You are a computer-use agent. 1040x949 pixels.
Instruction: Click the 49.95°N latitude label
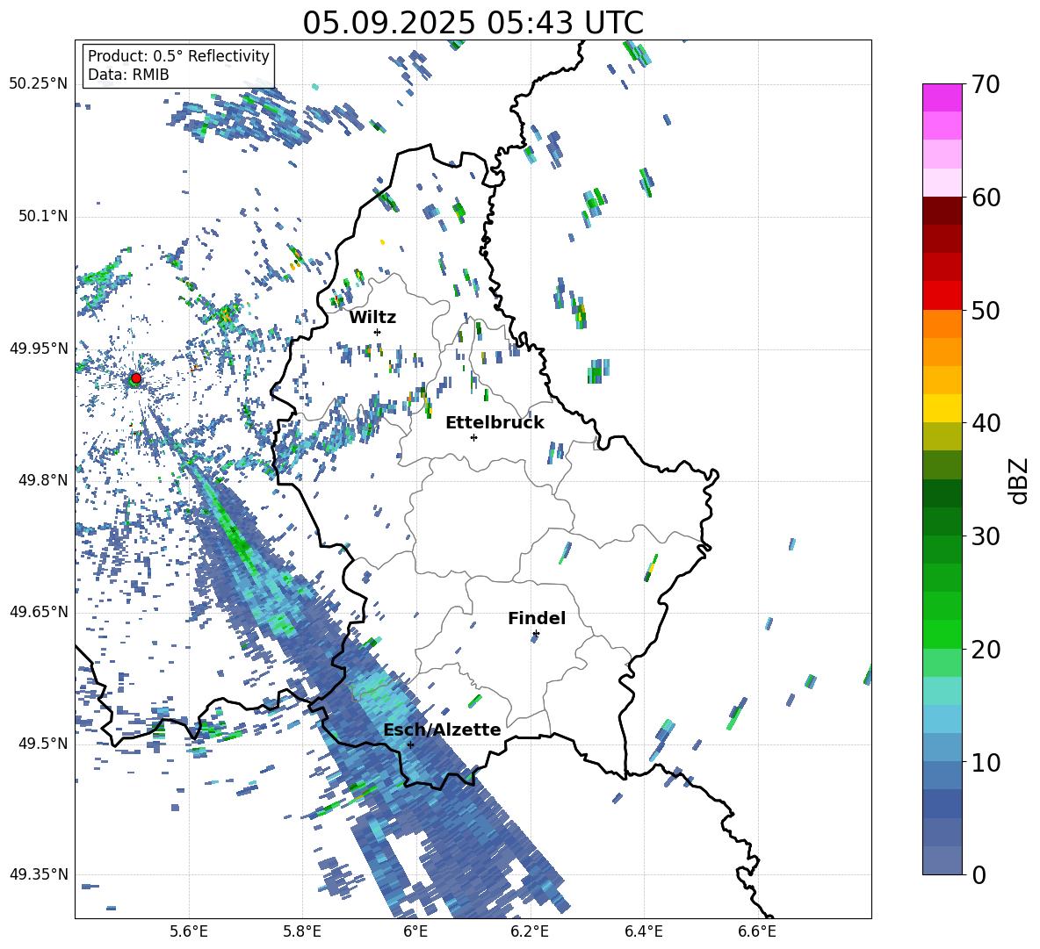tap(39, 348)
